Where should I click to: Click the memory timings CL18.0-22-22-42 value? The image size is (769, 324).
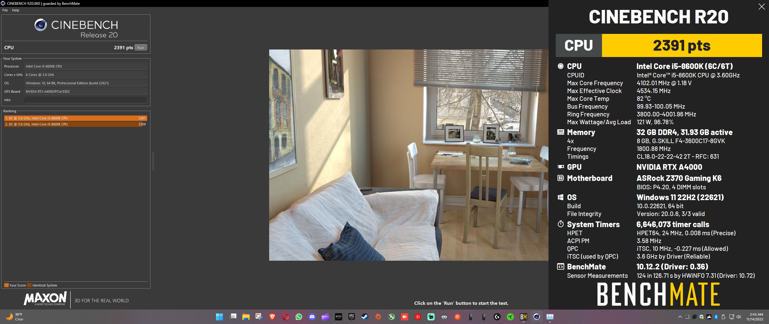[x=678, y=157]
